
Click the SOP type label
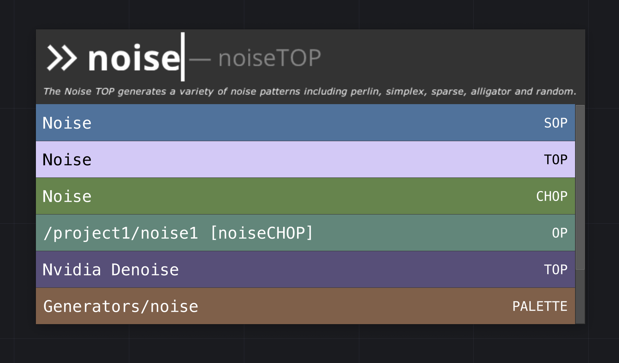click(x=556, y=123)
